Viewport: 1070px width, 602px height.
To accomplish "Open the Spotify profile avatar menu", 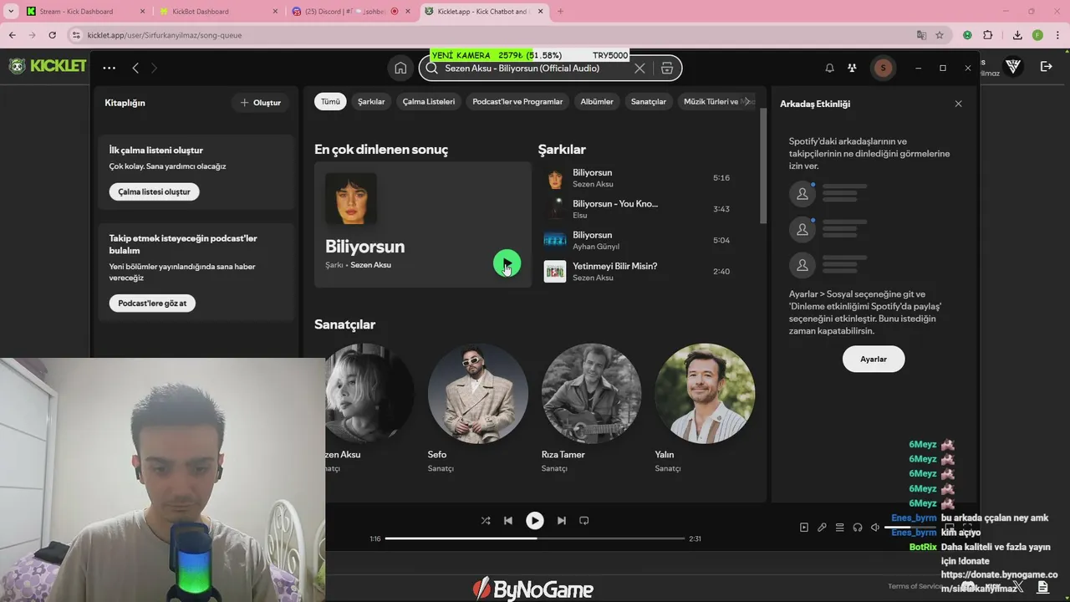I will coord(883,68).
